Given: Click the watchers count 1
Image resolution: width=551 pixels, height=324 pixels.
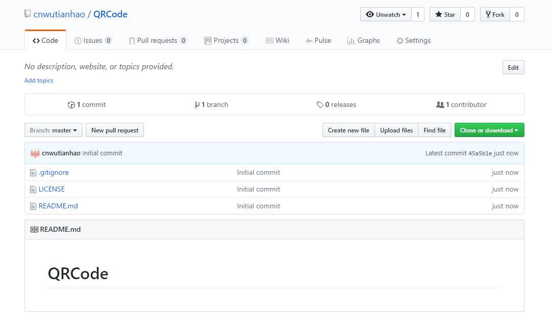Looking at the screenshot, I should 418,14.
